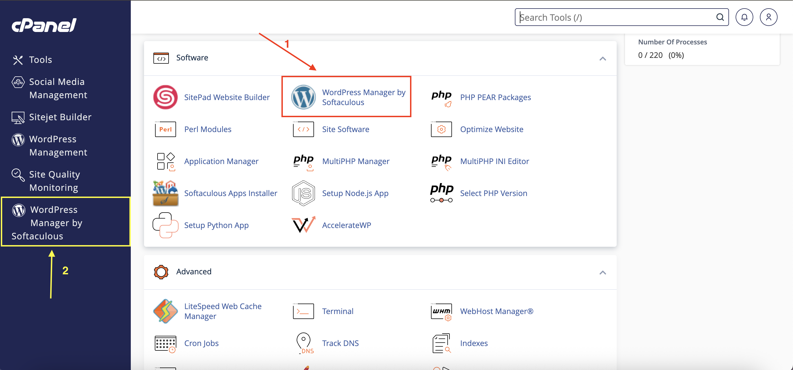Open the Cron Jobs link
793x370 pixels.
tap(201, 343)
